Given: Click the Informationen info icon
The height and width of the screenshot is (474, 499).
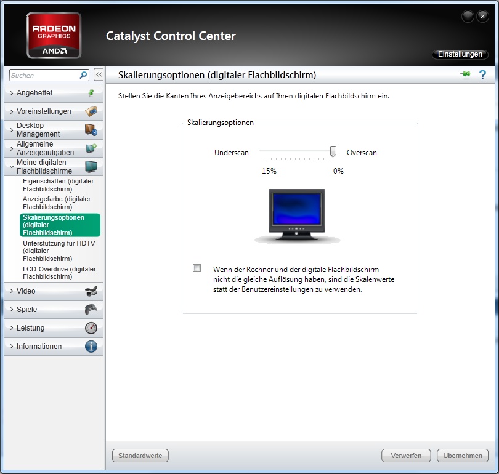Looking at the screenshot, I should click(91, 346).
